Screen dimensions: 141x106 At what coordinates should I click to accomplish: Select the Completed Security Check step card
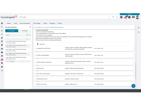pyautogui.click(x=84, y=48)
